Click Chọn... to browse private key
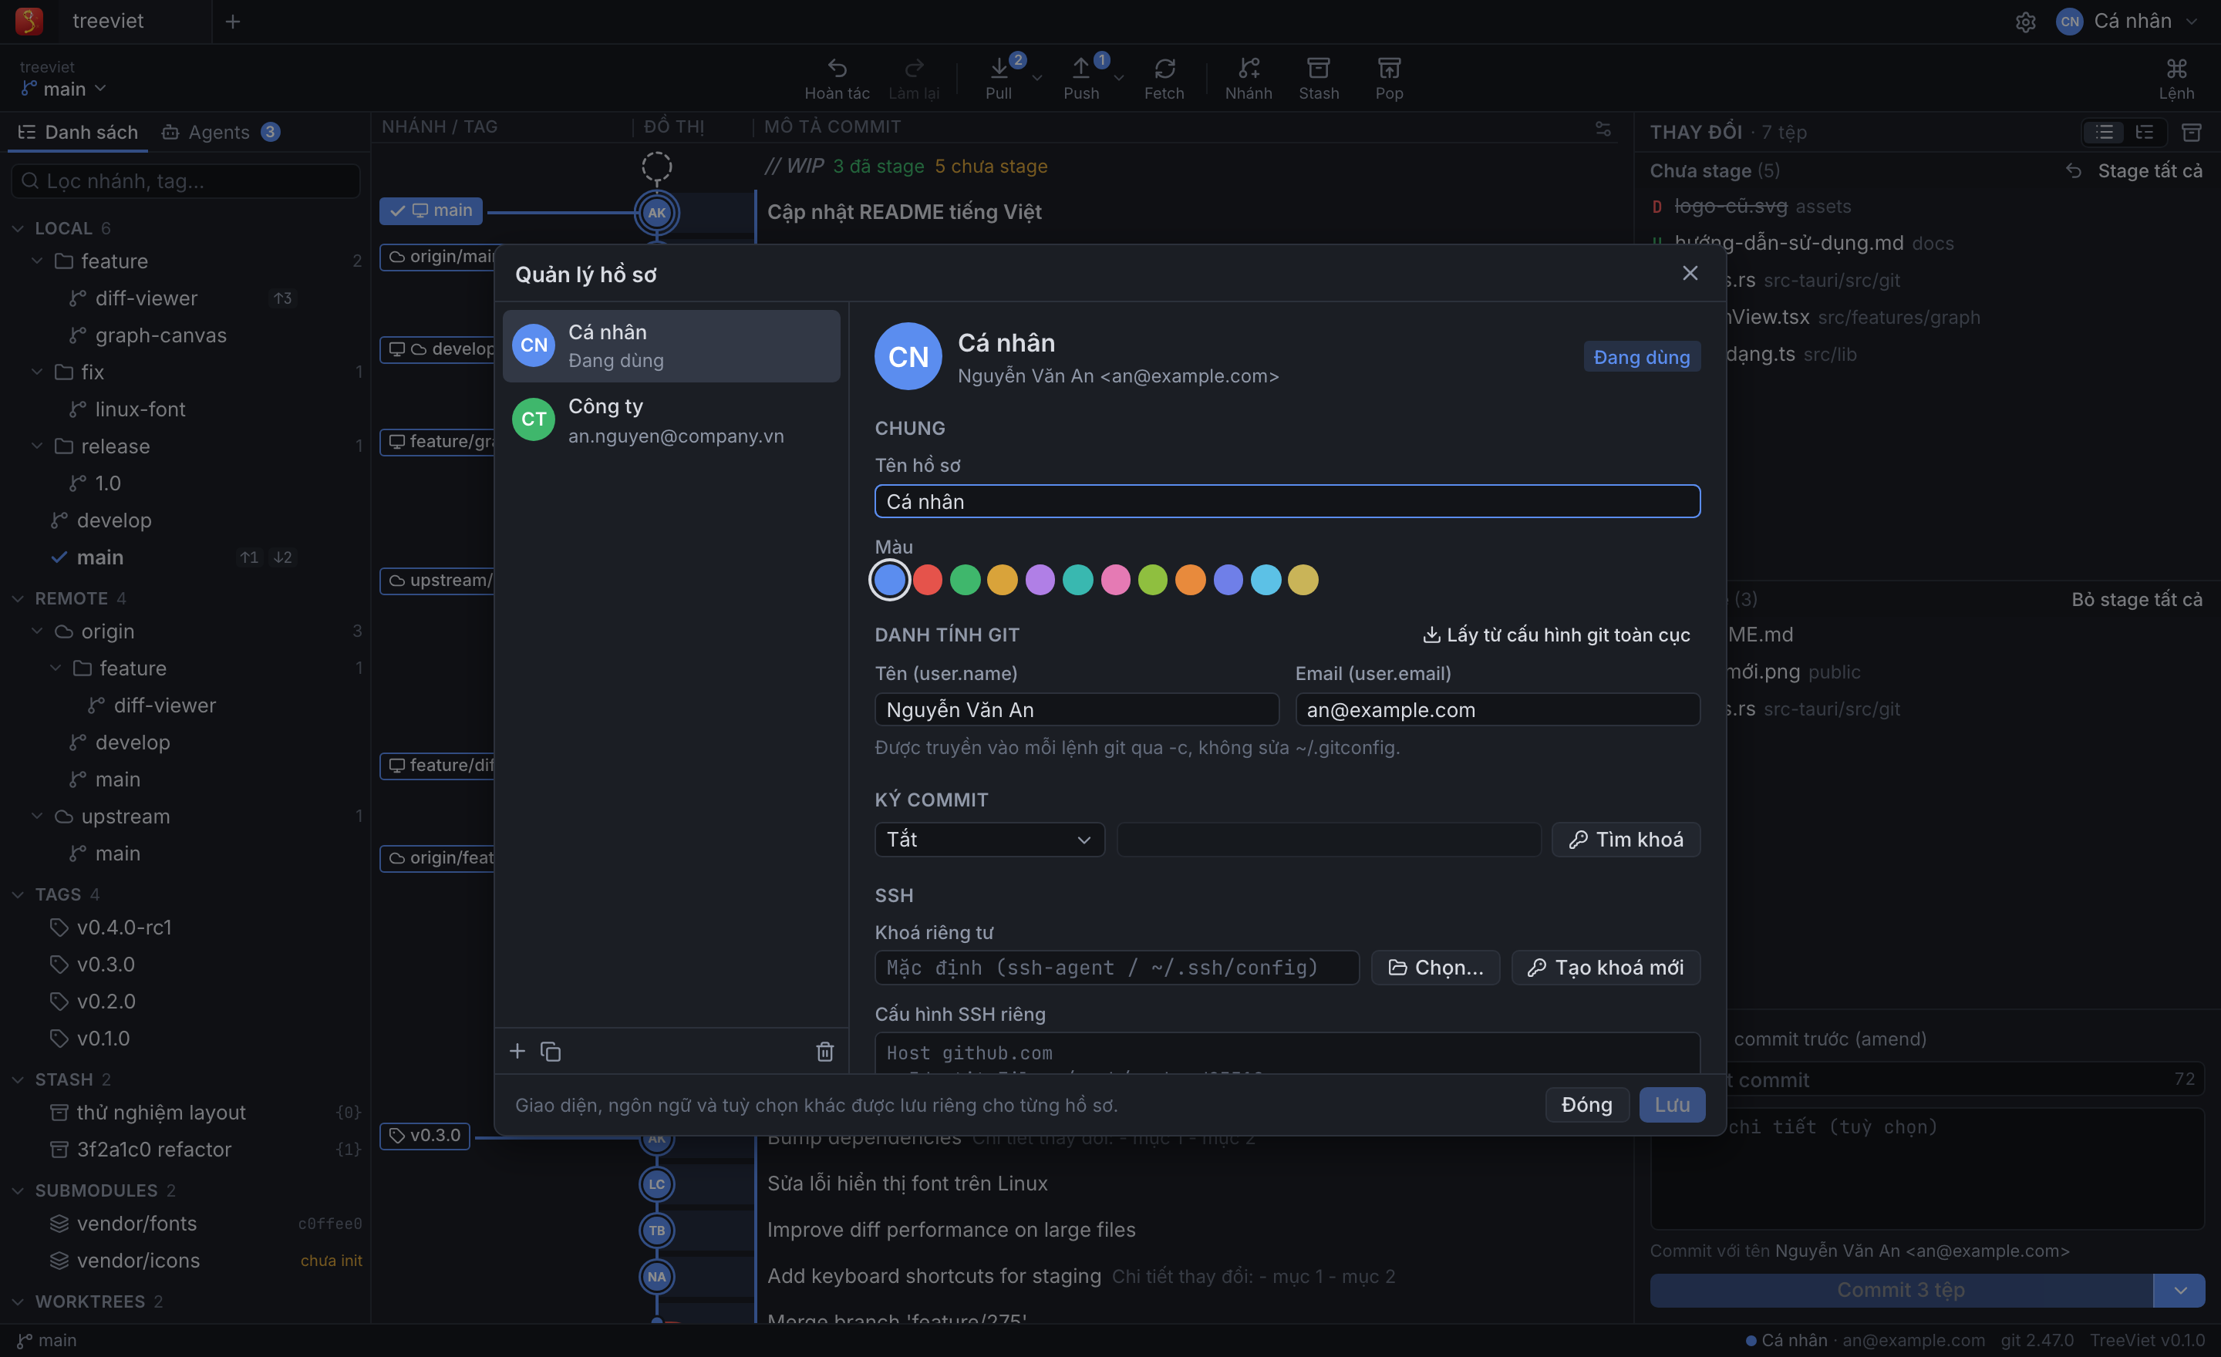This screenshot has width=2221, height=1357. (1435, 967)
